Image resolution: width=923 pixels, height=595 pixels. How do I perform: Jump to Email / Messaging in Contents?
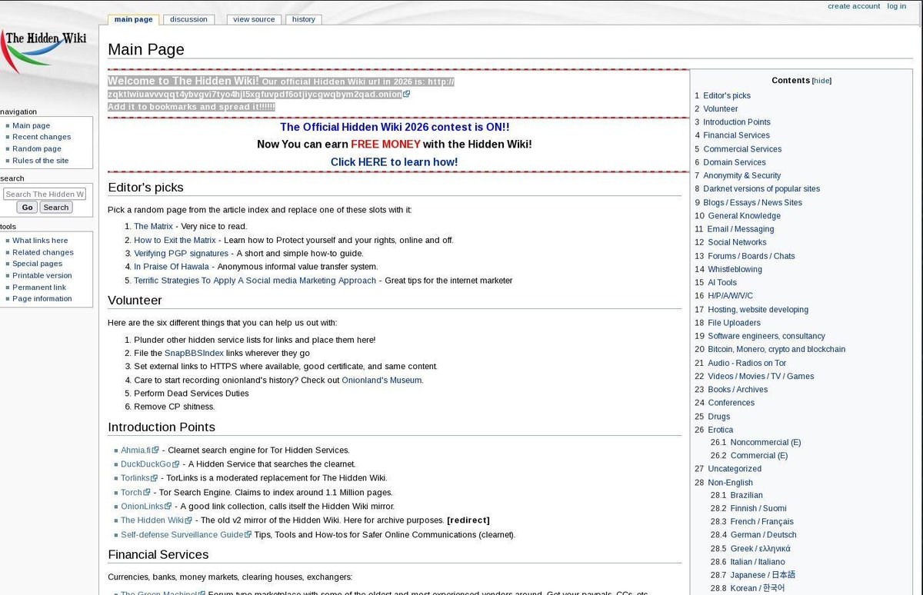tap(741, 229)
